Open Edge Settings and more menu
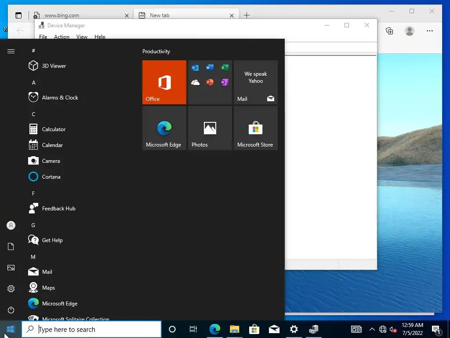Viewport: 450px width, 338px height. pyautogui.click(x=430, y=31)
